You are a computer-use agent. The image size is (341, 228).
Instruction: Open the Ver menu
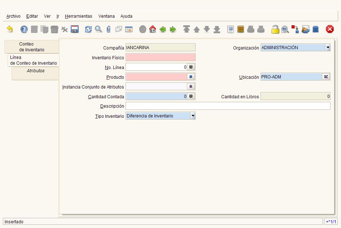pos(47,16)
